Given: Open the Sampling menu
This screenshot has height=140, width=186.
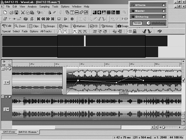Looking at the screenshot, I should pos(44,7).
